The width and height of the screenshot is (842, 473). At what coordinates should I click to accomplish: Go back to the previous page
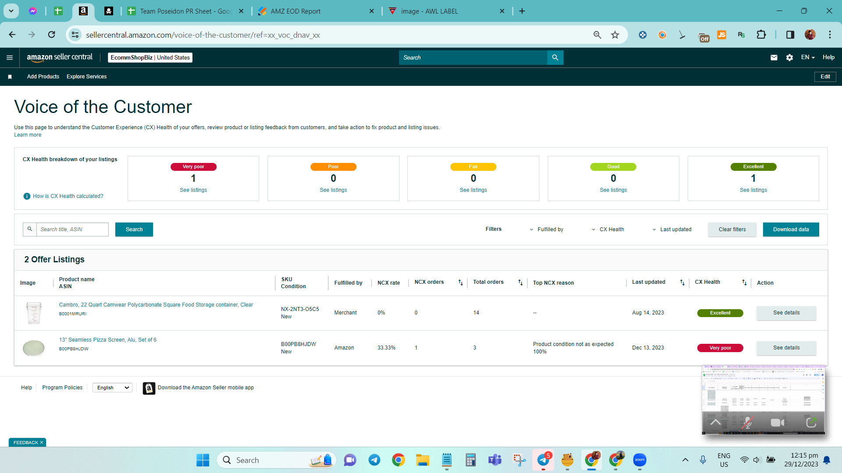[x=12, y=35]
